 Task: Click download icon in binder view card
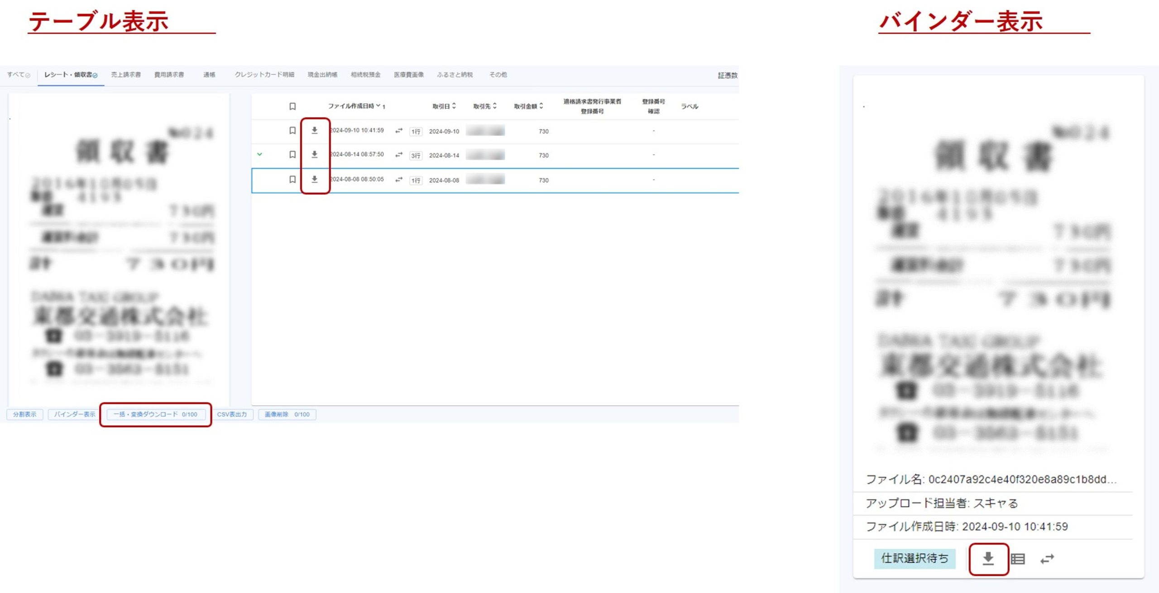pyautogui.click(x=988, y=559)
